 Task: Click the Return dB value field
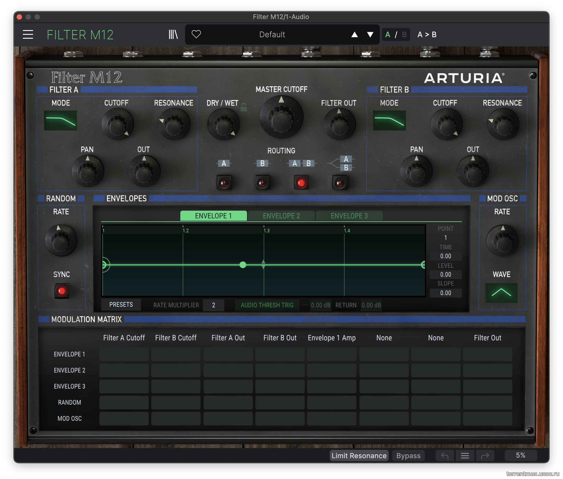coord(371,305)
